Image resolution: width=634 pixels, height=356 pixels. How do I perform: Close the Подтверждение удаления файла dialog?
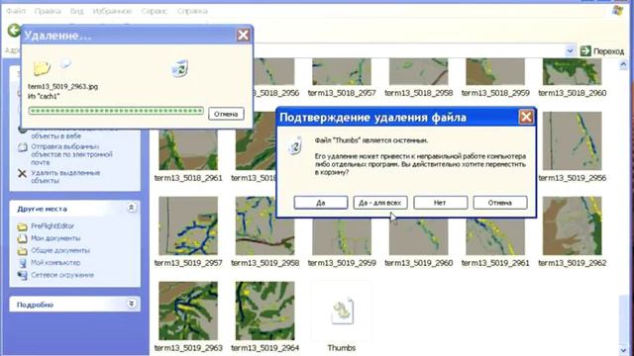click(x=526, y=117)
